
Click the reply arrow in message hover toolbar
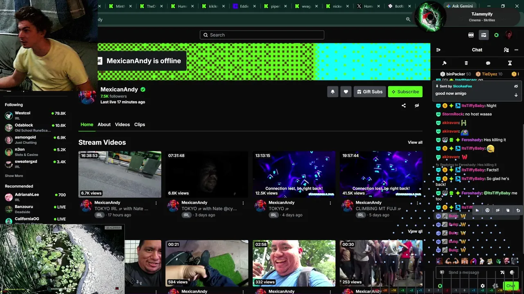click(x=518, y=211)
